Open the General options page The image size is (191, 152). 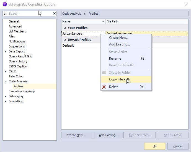tap(14, 21)
